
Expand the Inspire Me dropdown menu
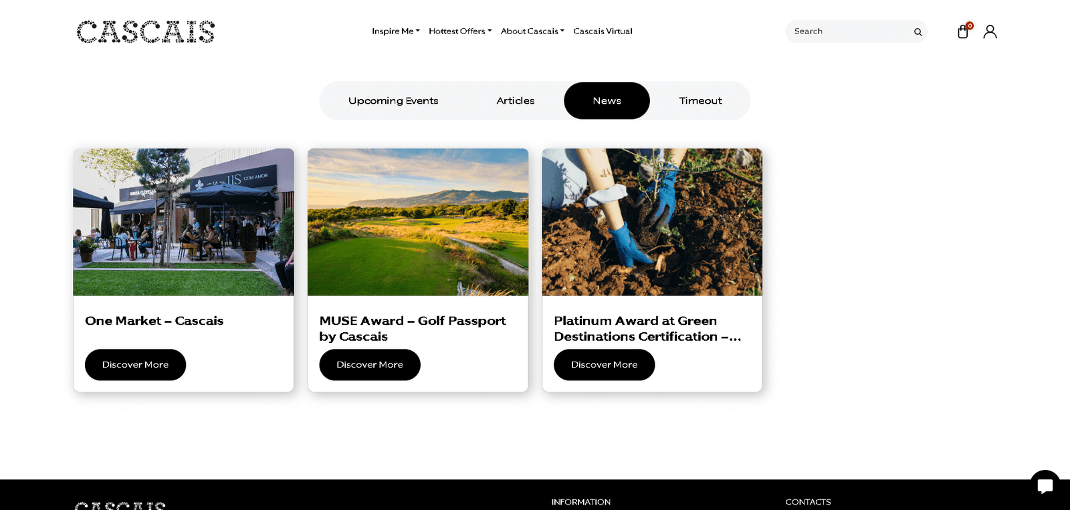pyautogui.click(x=396, y=31)
